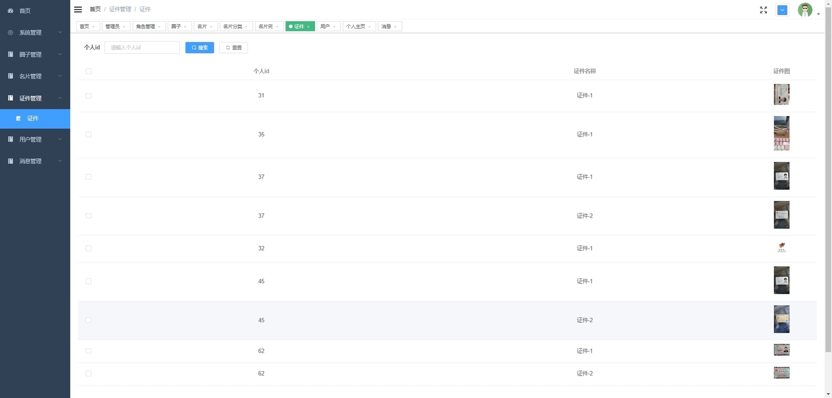Expand the 名片管理 sidebar chevron
The image size is (832, 398).
tap(60, 76)
